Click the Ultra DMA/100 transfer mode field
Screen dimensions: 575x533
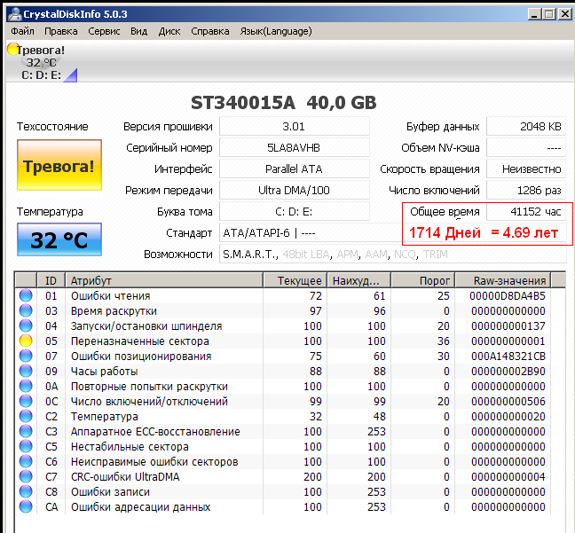click(294, 191)
